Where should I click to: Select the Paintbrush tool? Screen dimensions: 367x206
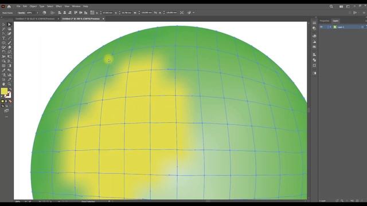coord(9,43)
